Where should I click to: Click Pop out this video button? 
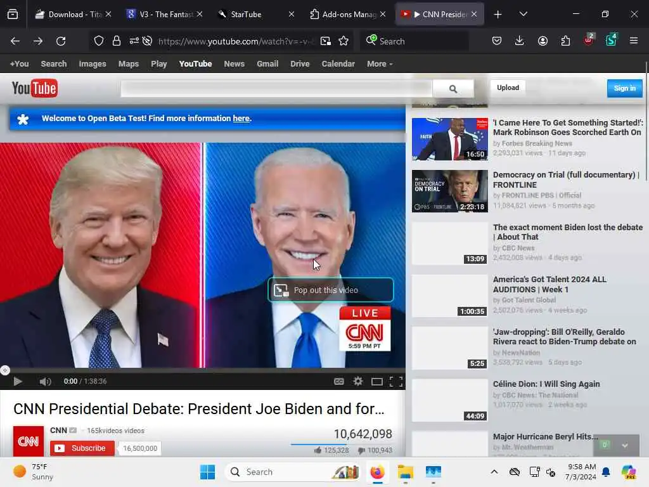331,290
